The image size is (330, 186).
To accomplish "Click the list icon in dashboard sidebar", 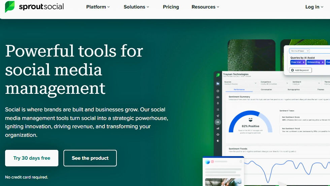I will click(218, 110).
